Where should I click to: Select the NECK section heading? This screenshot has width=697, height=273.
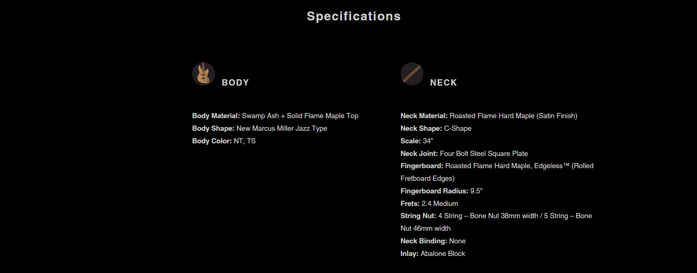tap(444, 83)
